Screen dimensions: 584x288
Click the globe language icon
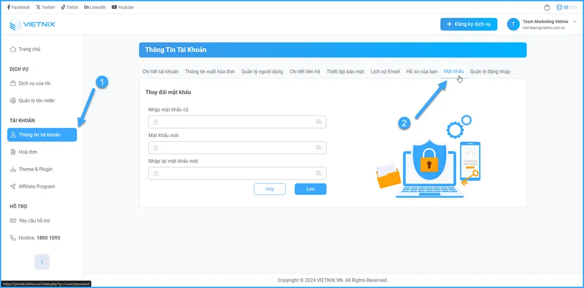559,8
